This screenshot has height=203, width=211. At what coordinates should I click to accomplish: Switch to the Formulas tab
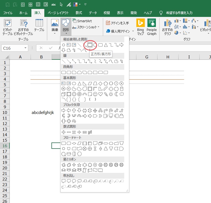(x=79, y=13)
